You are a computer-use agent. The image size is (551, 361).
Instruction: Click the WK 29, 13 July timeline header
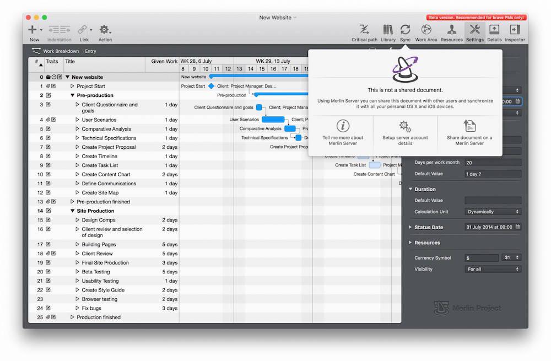pyautogui.click(x=273, y=61)
